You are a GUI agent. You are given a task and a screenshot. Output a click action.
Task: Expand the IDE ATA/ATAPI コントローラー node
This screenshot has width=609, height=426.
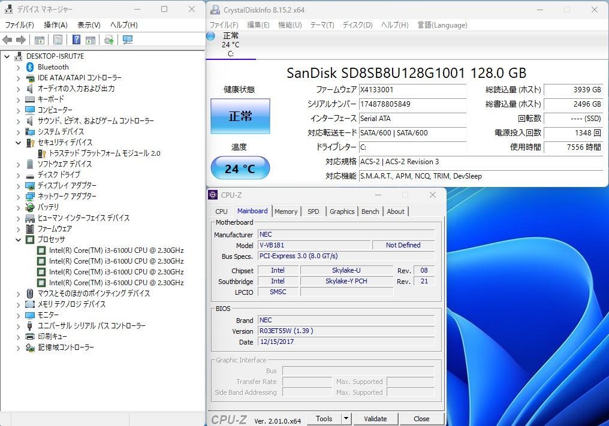(x=18, y=78)
